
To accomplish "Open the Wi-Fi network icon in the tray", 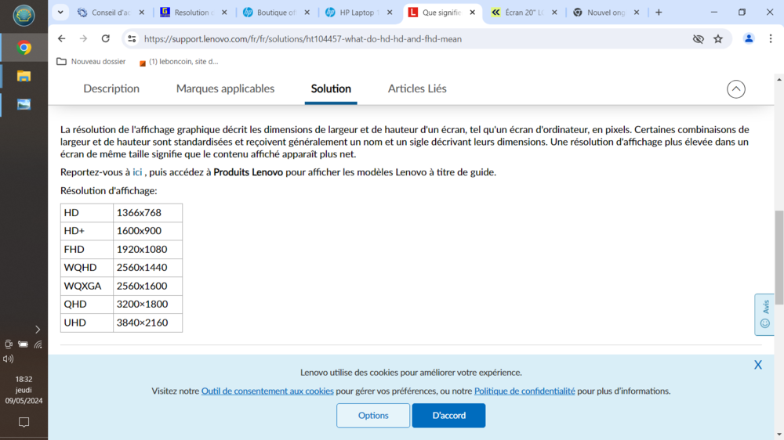I will click(x=38, y=344).
